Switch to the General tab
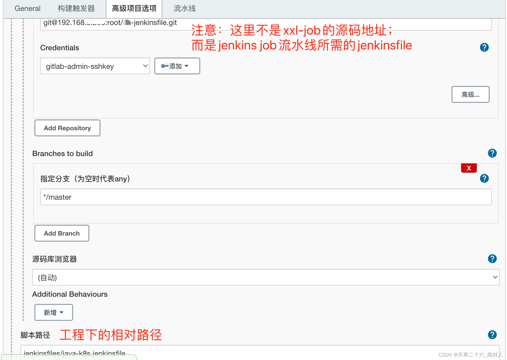507x360 pixels. tap(27, 8)
